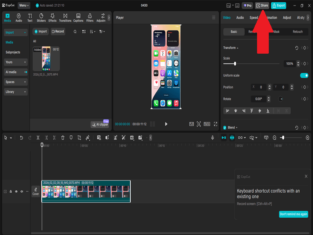313x235 pixels.
Task: Click the undo icon in timeline toolbar
Action: coord(22,138)
